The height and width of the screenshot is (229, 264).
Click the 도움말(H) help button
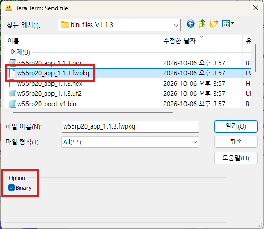236,158
